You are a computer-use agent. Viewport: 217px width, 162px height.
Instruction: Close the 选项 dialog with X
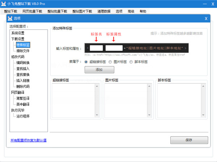[x=206, y=19]
